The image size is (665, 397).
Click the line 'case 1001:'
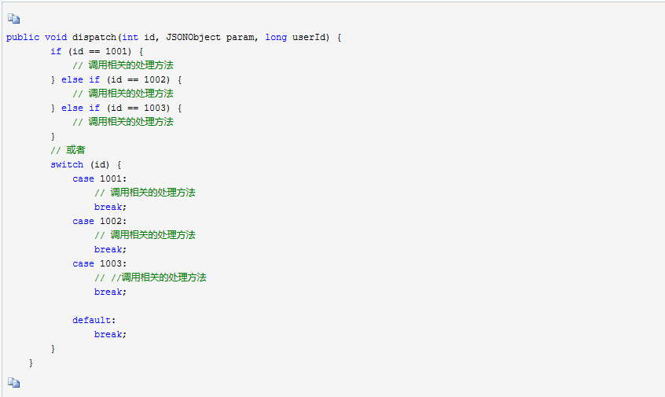pos(100,179)
